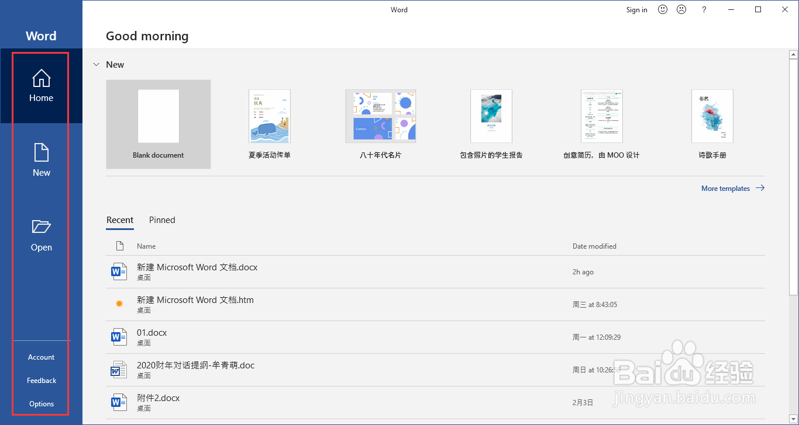Click the scrollbar up arrow
Viewport: 799px width, 425px height.
(x=793, y=55)
